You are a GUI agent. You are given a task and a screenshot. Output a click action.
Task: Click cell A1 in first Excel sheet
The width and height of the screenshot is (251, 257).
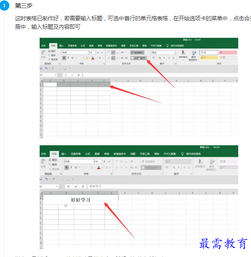pyautogui.click(x=50, y=85)
